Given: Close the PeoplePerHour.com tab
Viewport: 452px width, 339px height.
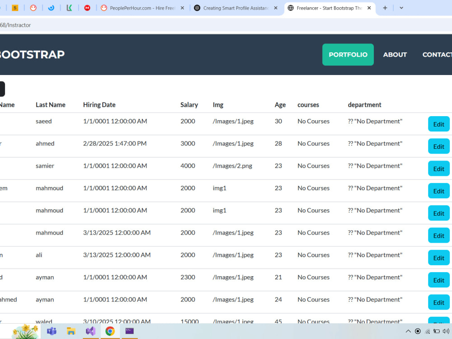Looking at the screenshot, I should pos(182,8).
